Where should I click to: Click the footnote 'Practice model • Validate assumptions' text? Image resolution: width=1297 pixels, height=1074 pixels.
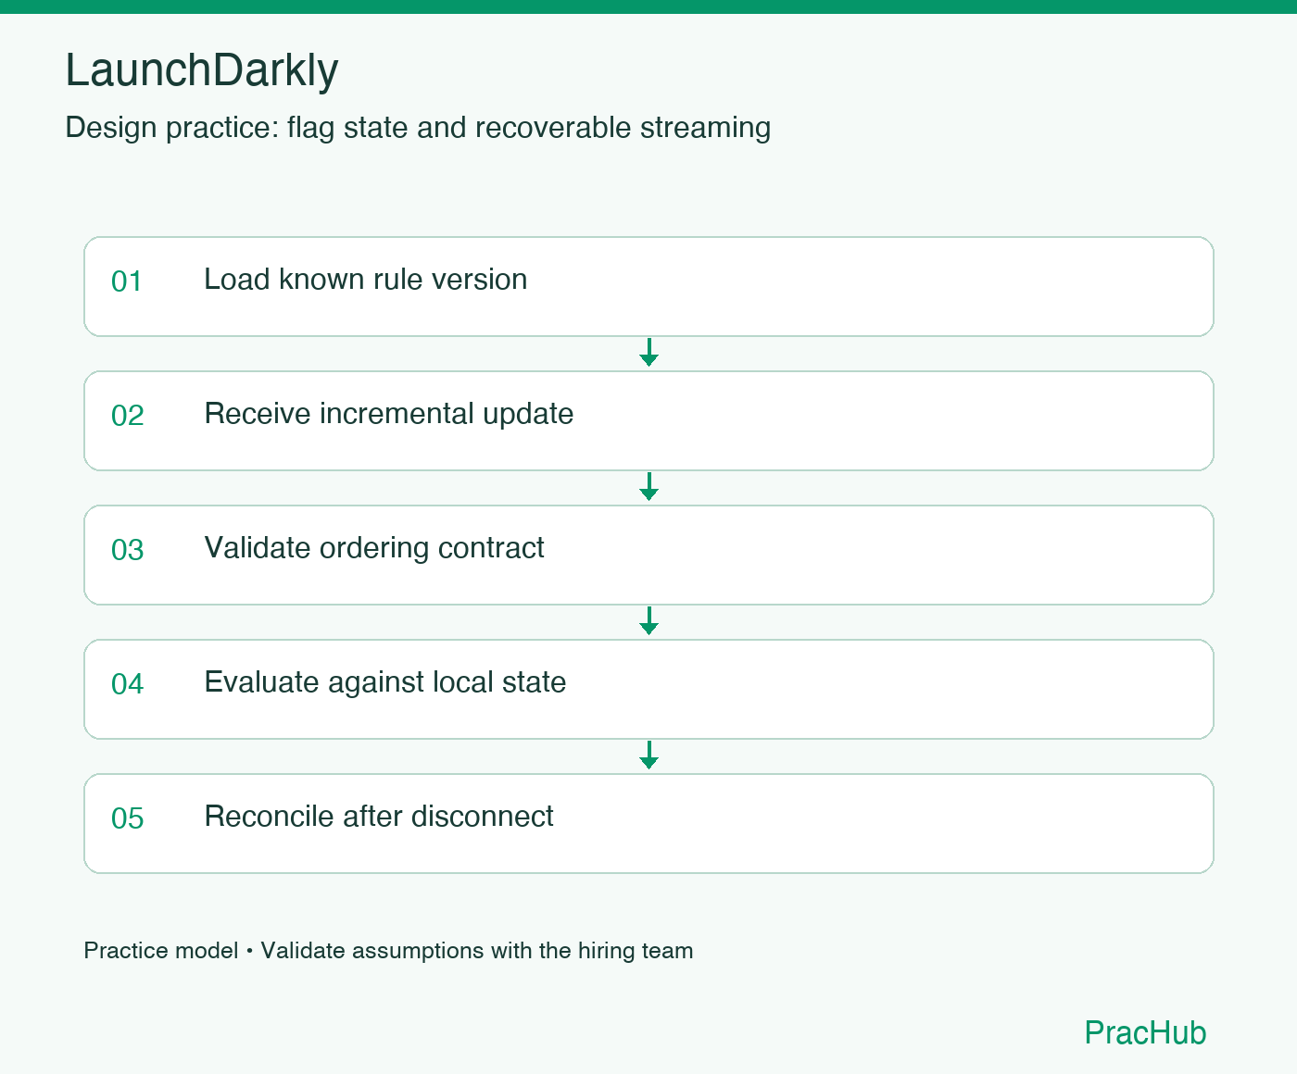click(388, 951)
